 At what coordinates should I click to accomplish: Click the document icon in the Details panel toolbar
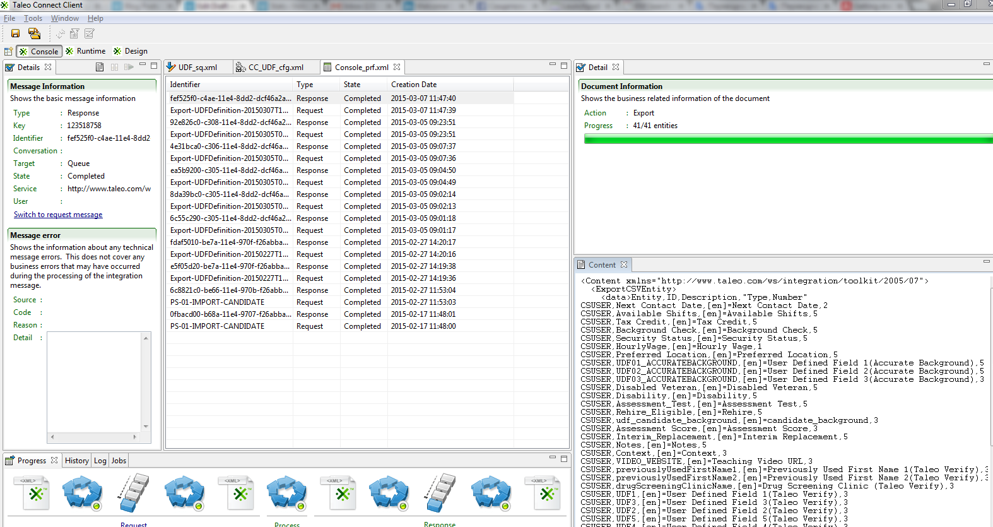100,67
